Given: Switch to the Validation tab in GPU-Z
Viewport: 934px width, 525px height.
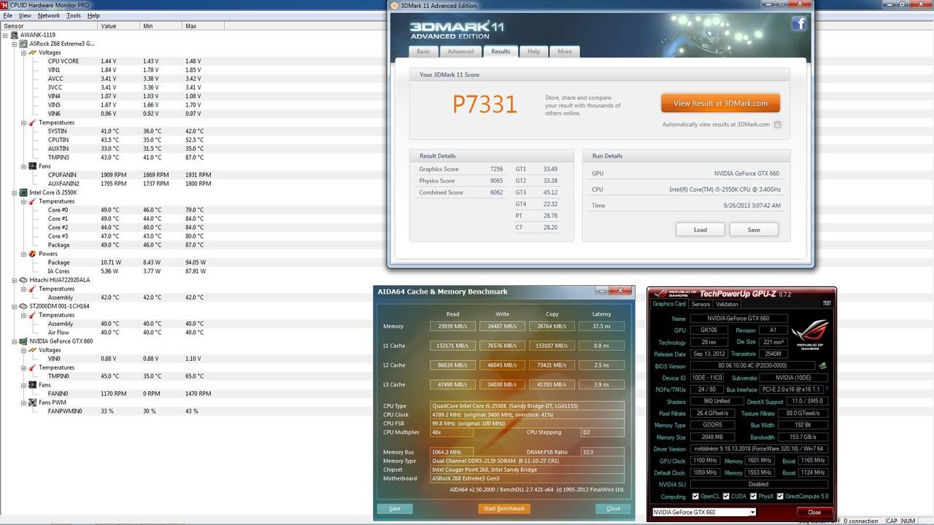Looking at the screenshot, I should (727, 304).
